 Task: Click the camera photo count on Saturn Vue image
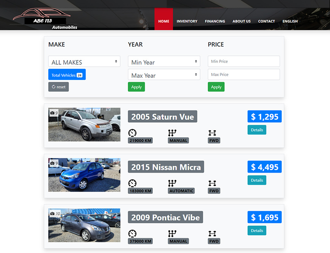coord(54,113)
